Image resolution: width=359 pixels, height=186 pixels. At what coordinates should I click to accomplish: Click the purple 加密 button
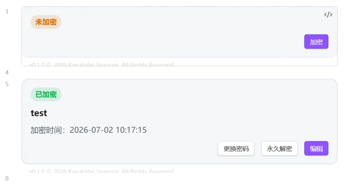coord(316,41)
